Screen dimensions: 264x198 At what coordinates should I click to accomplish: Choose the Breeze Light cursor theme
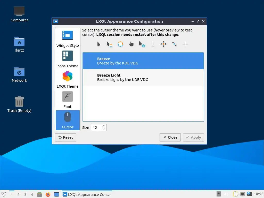(x=143, y=77)
